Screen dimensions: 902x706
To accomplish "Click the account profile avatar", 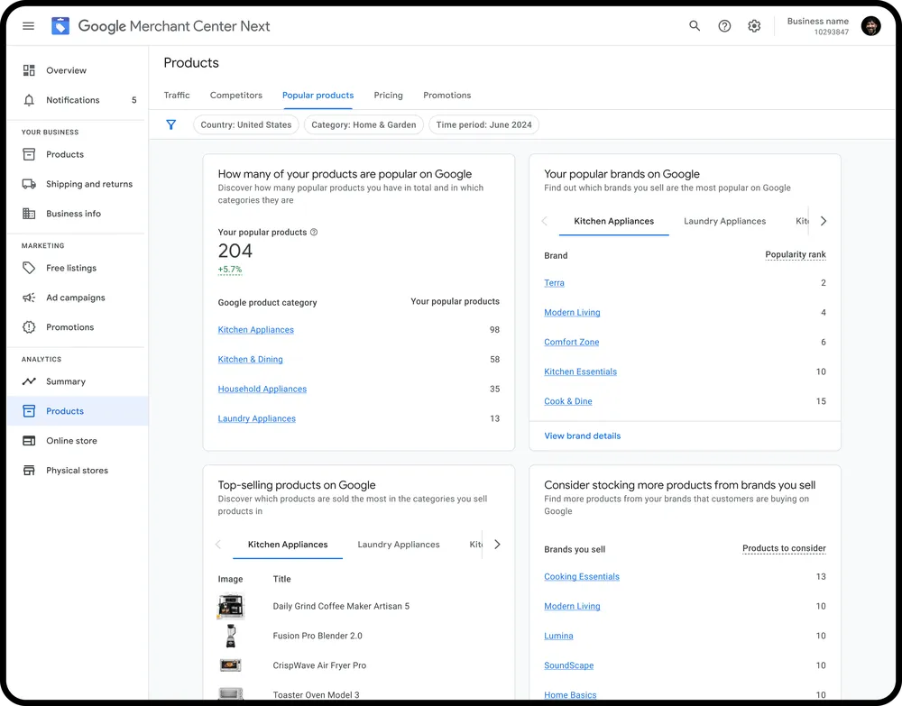I will pos(870,26).
